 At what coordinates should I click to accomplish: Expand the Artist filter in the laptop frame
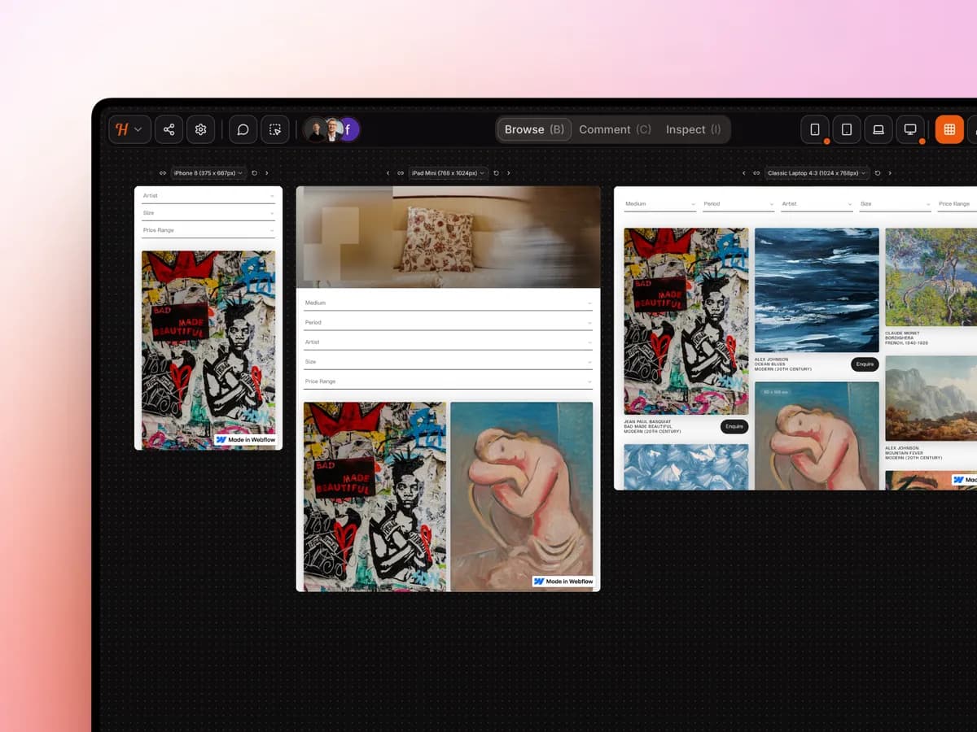[x=817, y=204]
